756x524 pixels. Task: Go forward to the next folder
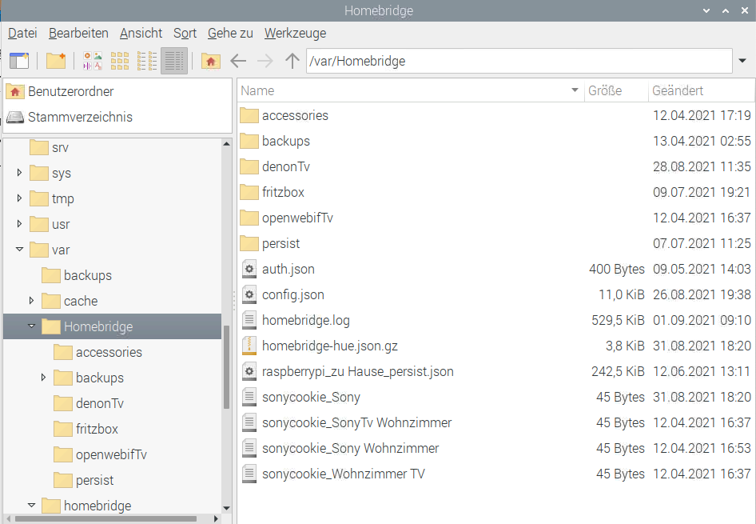click(265, 61)
